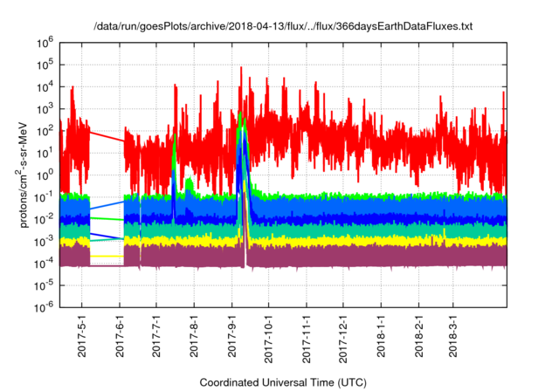Image resolution: width=559 pixels, height=391 pixels.
Task: Click the 10^6 y-axis tick label
Action: 45,43
